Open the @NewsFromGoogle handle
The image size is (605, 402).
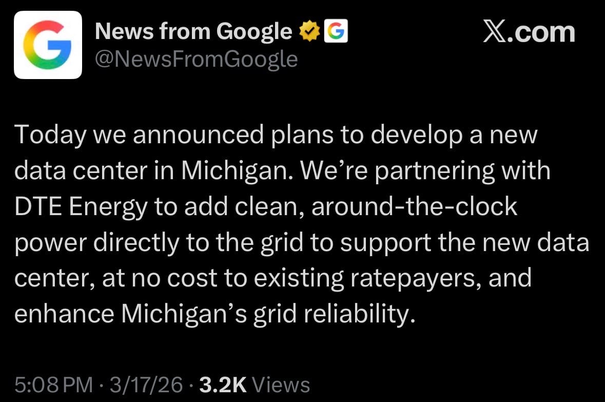pyautogui.click(x=196, y=59)
